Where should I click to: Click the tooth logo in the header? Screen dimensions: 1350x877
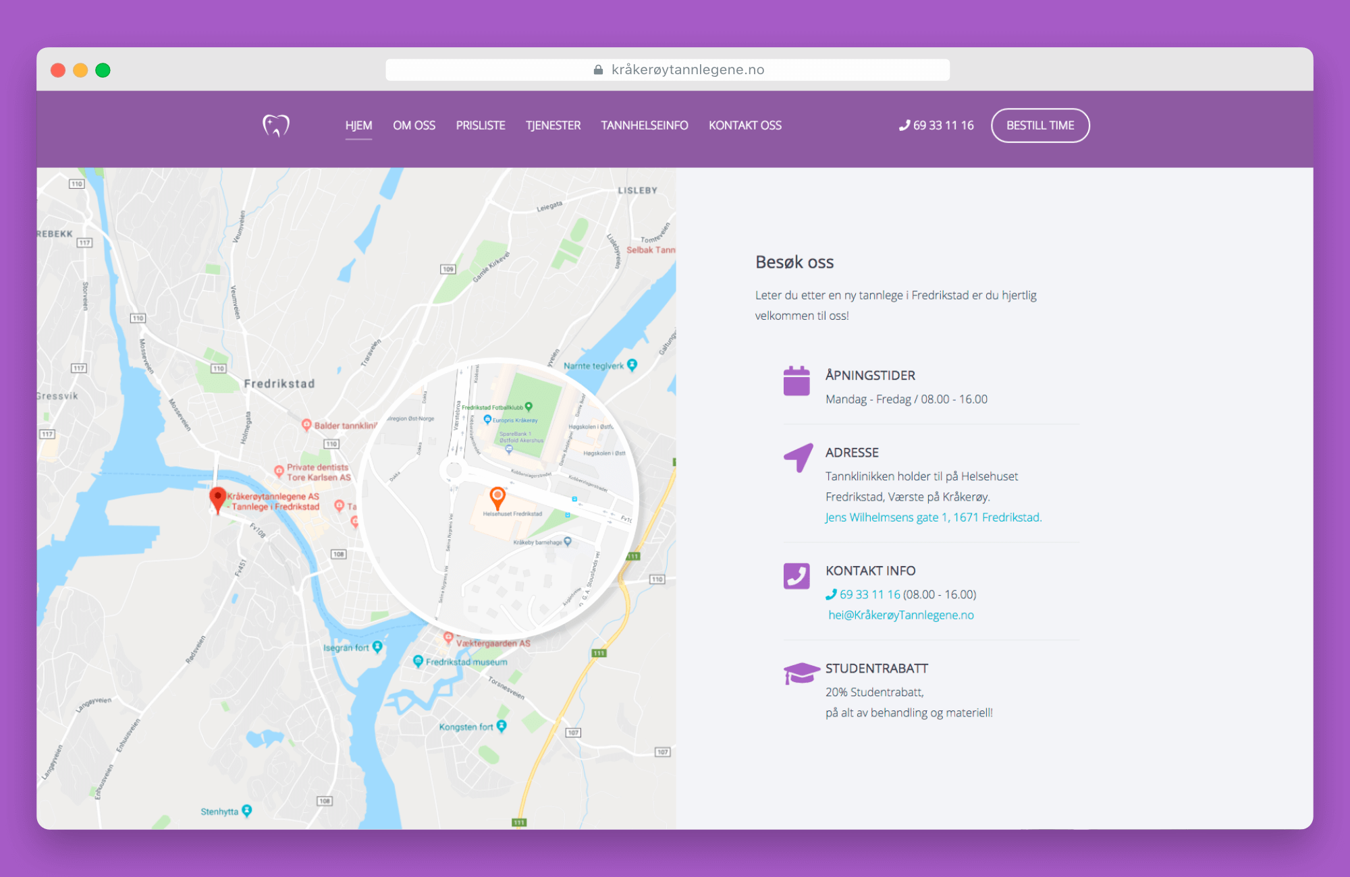pos(276,125)
